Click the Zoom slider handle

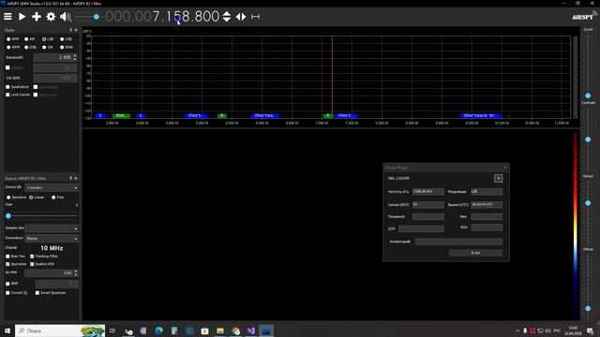tap(588, 95)
